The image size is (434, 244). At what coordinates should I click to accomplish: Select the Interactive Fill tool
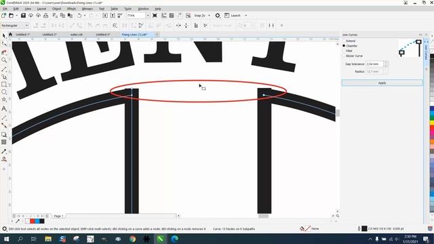point(4,159)
